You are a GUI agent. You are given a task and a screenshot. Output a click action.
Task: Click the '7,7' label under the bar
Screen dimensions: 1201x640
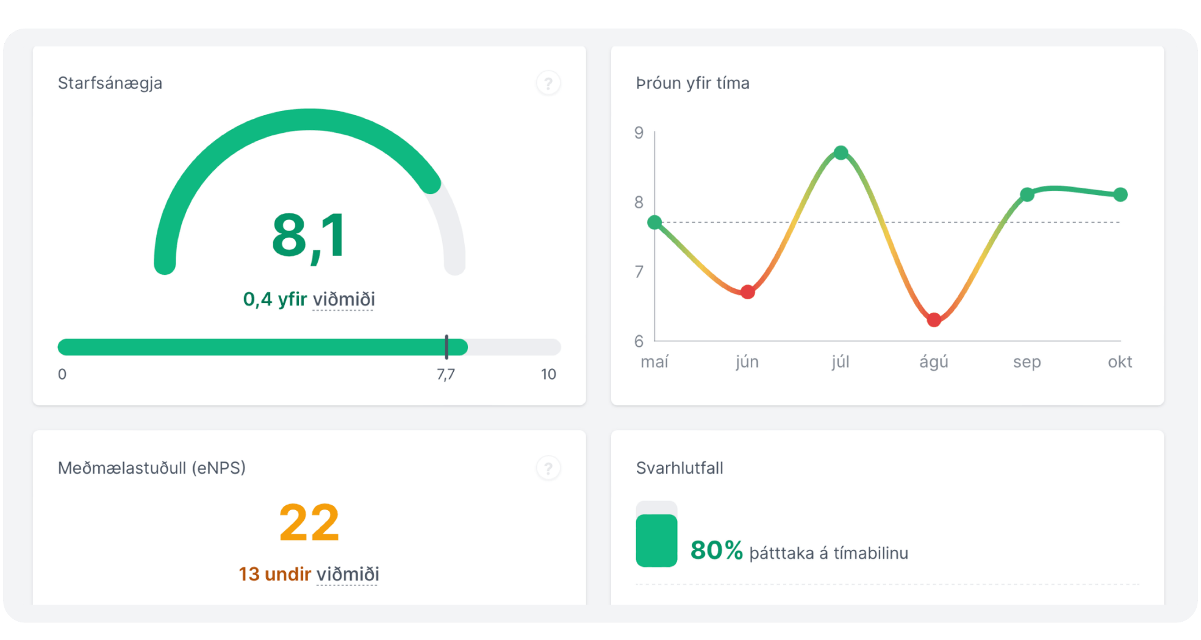point(446,374)
